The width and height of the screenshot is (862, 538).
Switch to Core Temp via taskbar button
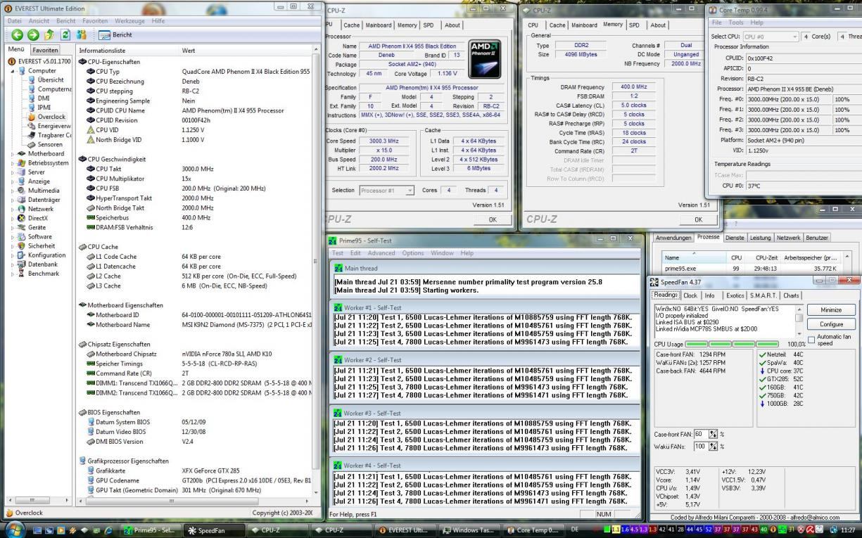(532, 530)
